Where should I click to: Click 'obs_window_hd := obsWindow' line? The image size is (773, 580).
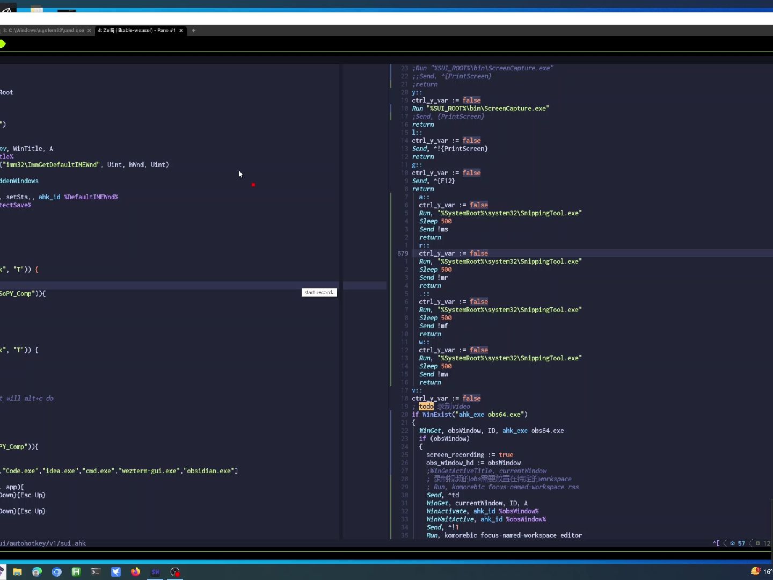[x=473, y=463]
